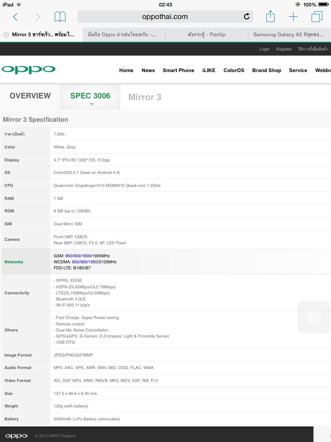The height and width of the screenshot is (442, 331).
Task: Tap the Safari forward arrow
Action: pos(38,17)
